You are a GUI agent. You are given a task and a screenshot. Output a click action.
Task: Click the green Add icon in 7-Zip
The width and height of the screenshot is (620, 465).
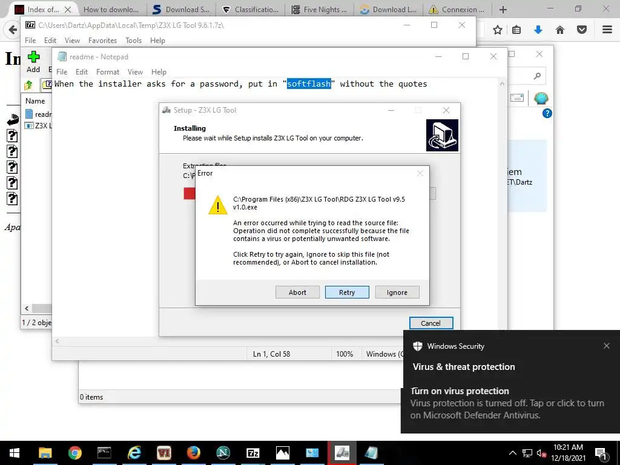(33, 57)
